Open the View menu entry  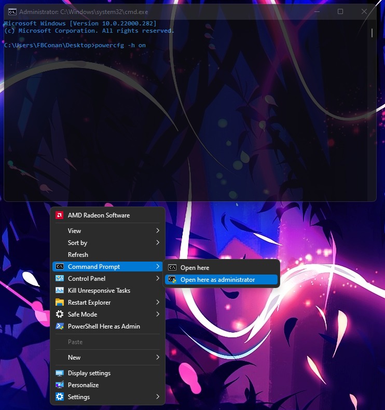[107, 230]
